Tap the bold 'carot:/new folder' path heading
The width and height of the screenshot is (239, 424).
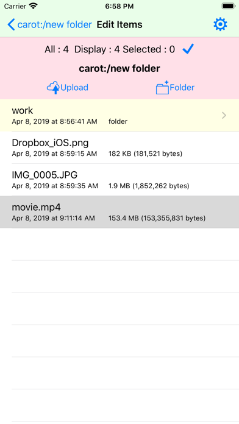[x=120, y=68]
